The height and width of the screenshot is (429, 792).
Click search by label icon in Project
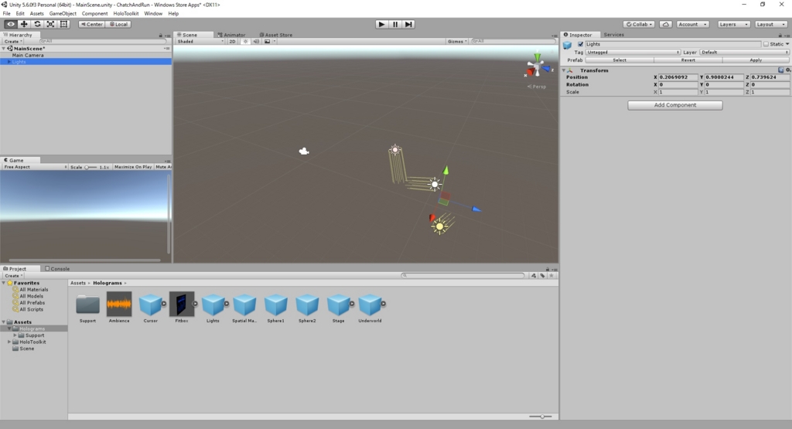[542, 276]
